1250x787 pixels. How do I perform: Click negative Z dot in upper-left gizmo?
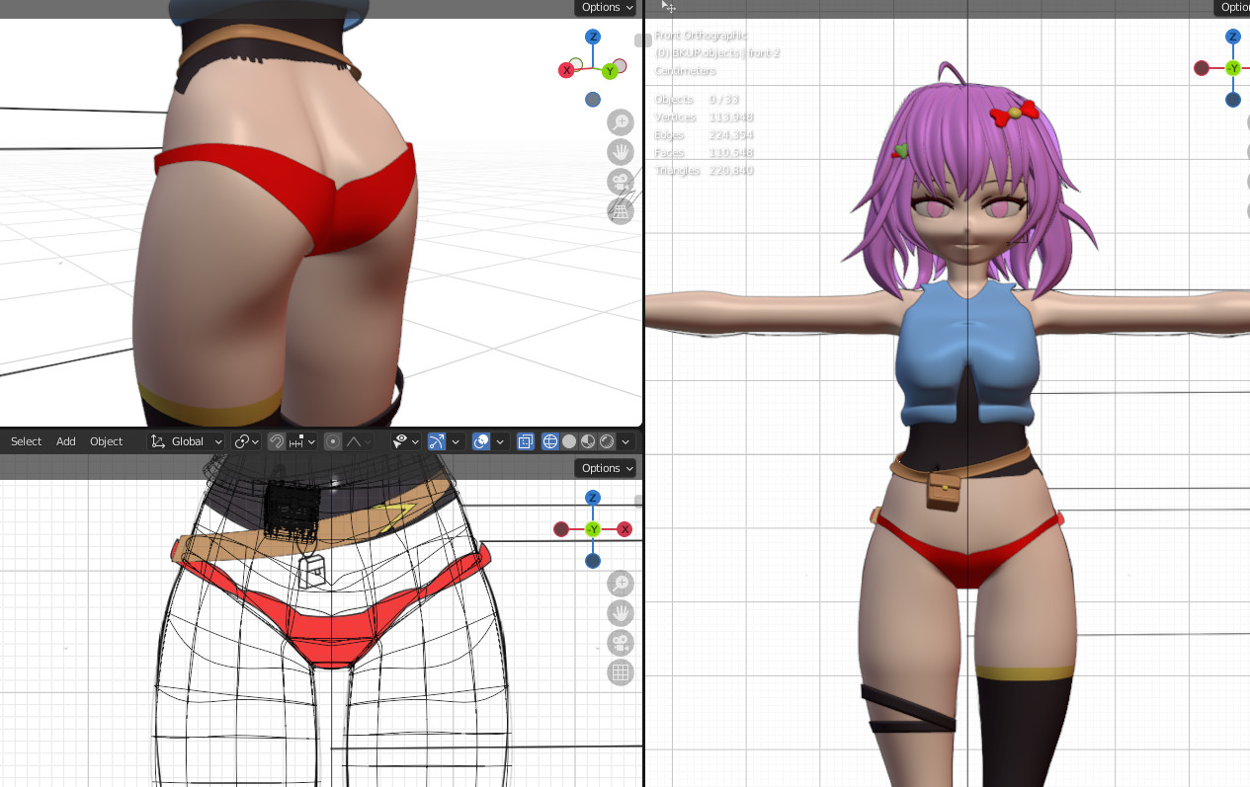[593, 99]
